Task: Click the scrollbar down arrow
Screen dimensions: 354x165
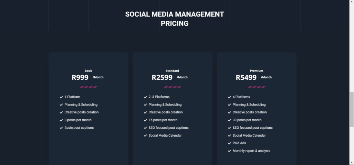Action: point(352,163)
